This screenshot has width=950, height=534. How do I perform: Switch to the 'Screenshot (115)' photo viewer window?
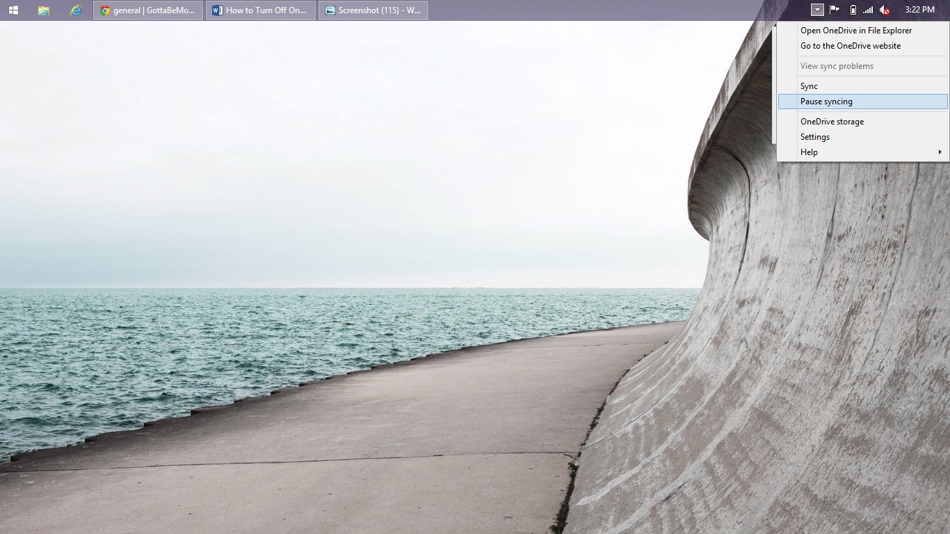tap(373, 10)
